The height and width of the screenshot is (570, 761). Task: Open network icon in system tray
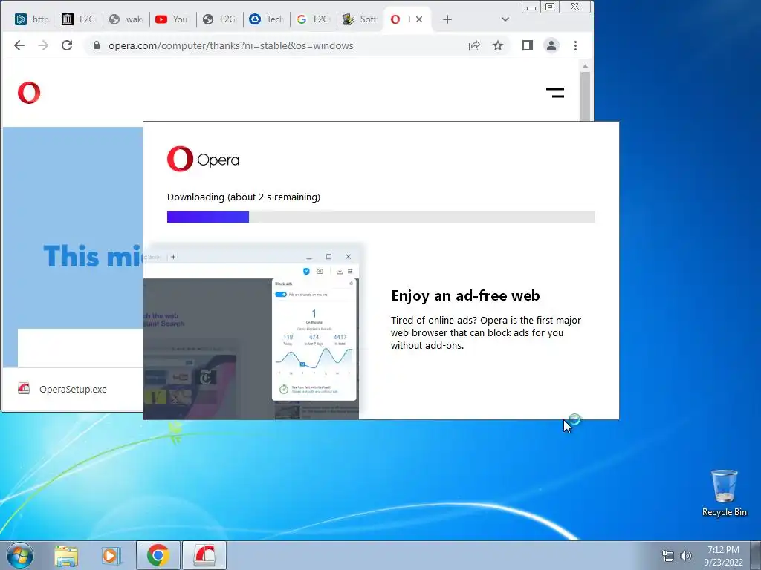668,556
